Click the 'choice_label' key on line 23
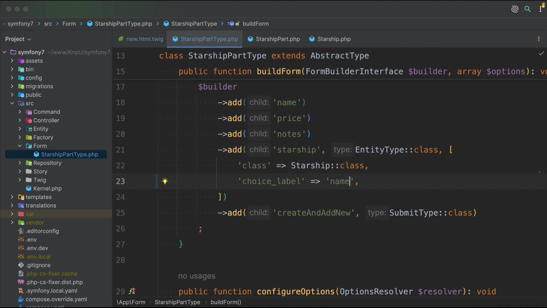Image resolution: width=547 pixels, height=308 pixels. [271, 181]
